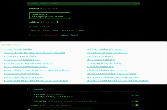167x110 pixels.
Task: Open the Cocuk Aktiviteleri subforum
Action: pyautogui.click(x=65, y=97)
